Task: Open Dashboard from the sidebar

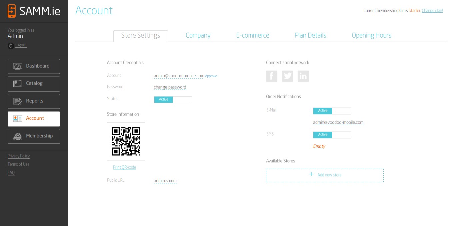Action: tap(34, 66)
